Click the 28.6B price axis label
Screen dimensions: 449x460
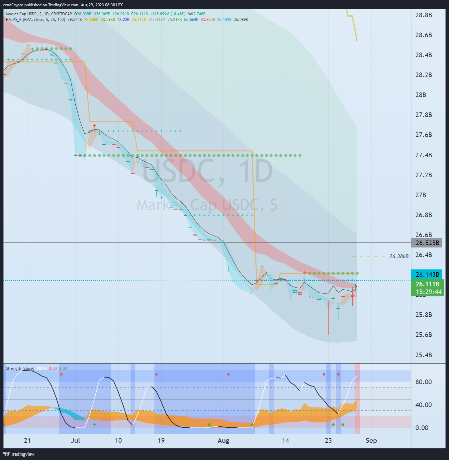coord(424,35)
